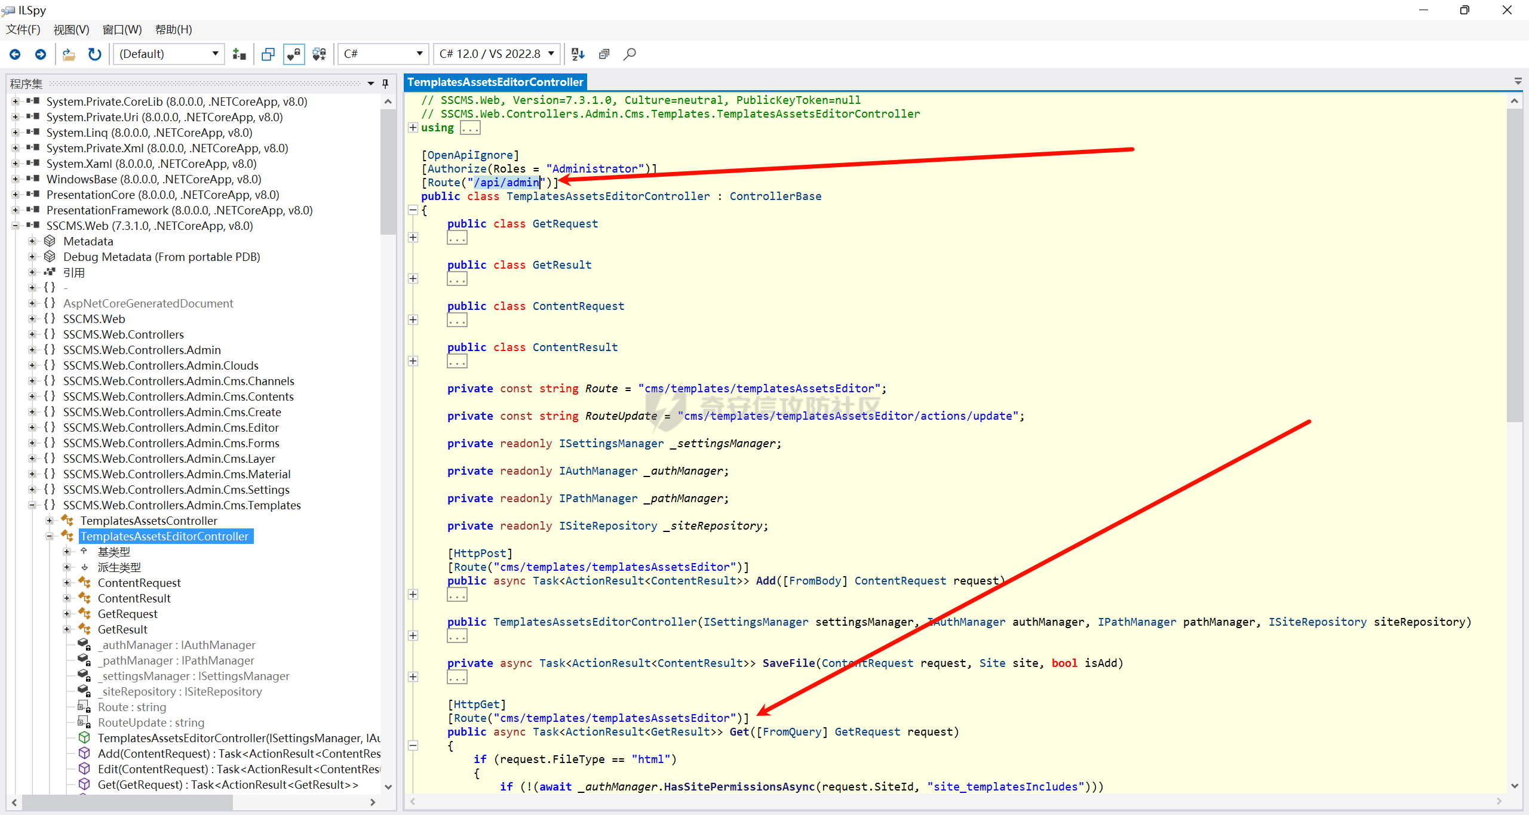Follow the ControllerBase type link in code

(x=775, y=196)
